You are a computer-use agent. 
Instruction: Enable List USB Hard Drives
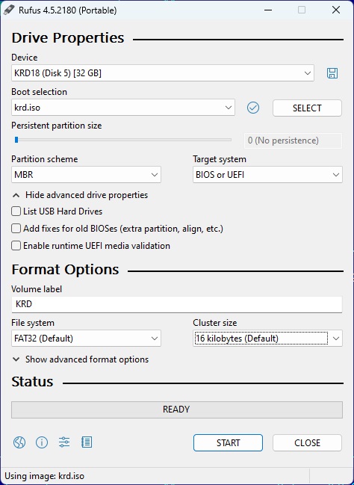[16, 211]
